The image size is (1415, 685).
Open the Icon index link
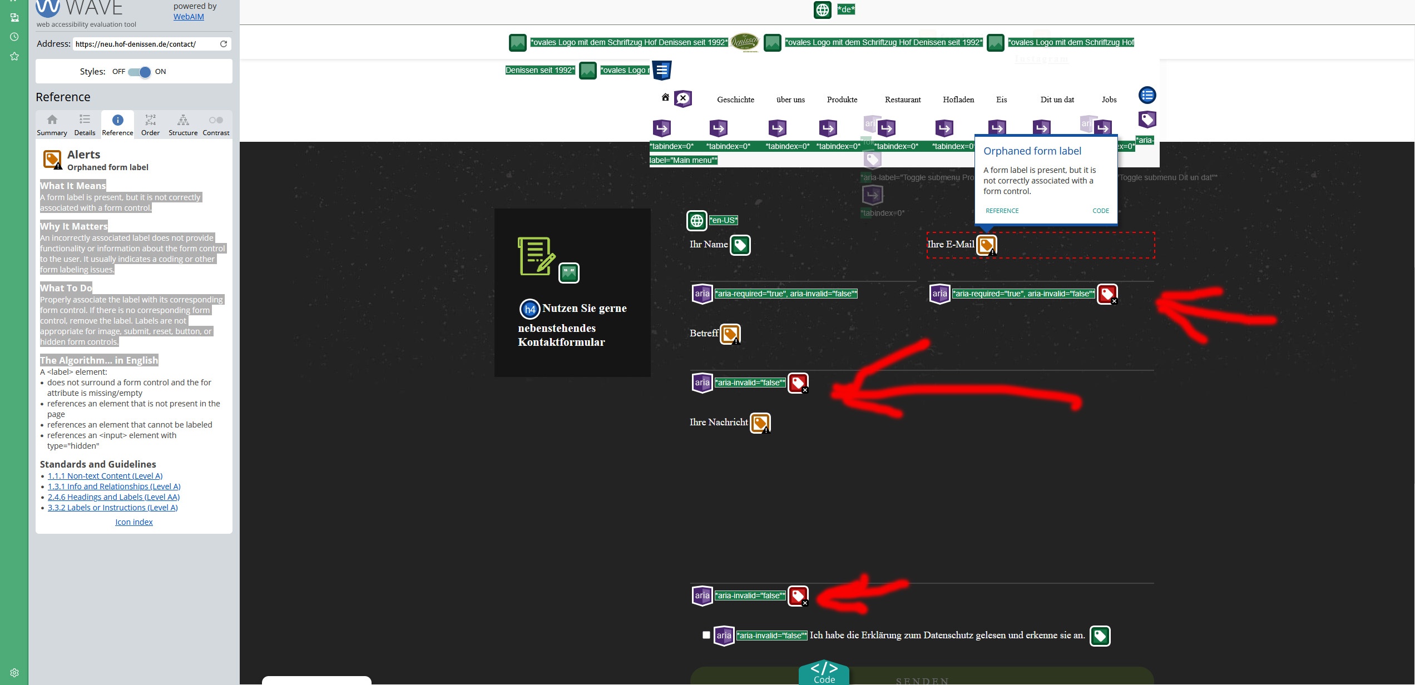coord(133,522)
